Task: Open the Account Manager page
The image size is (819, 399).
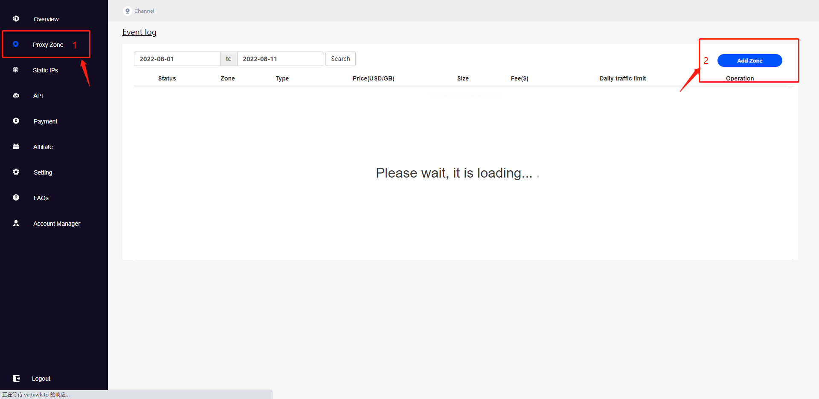Action: [x=56, y=224]
